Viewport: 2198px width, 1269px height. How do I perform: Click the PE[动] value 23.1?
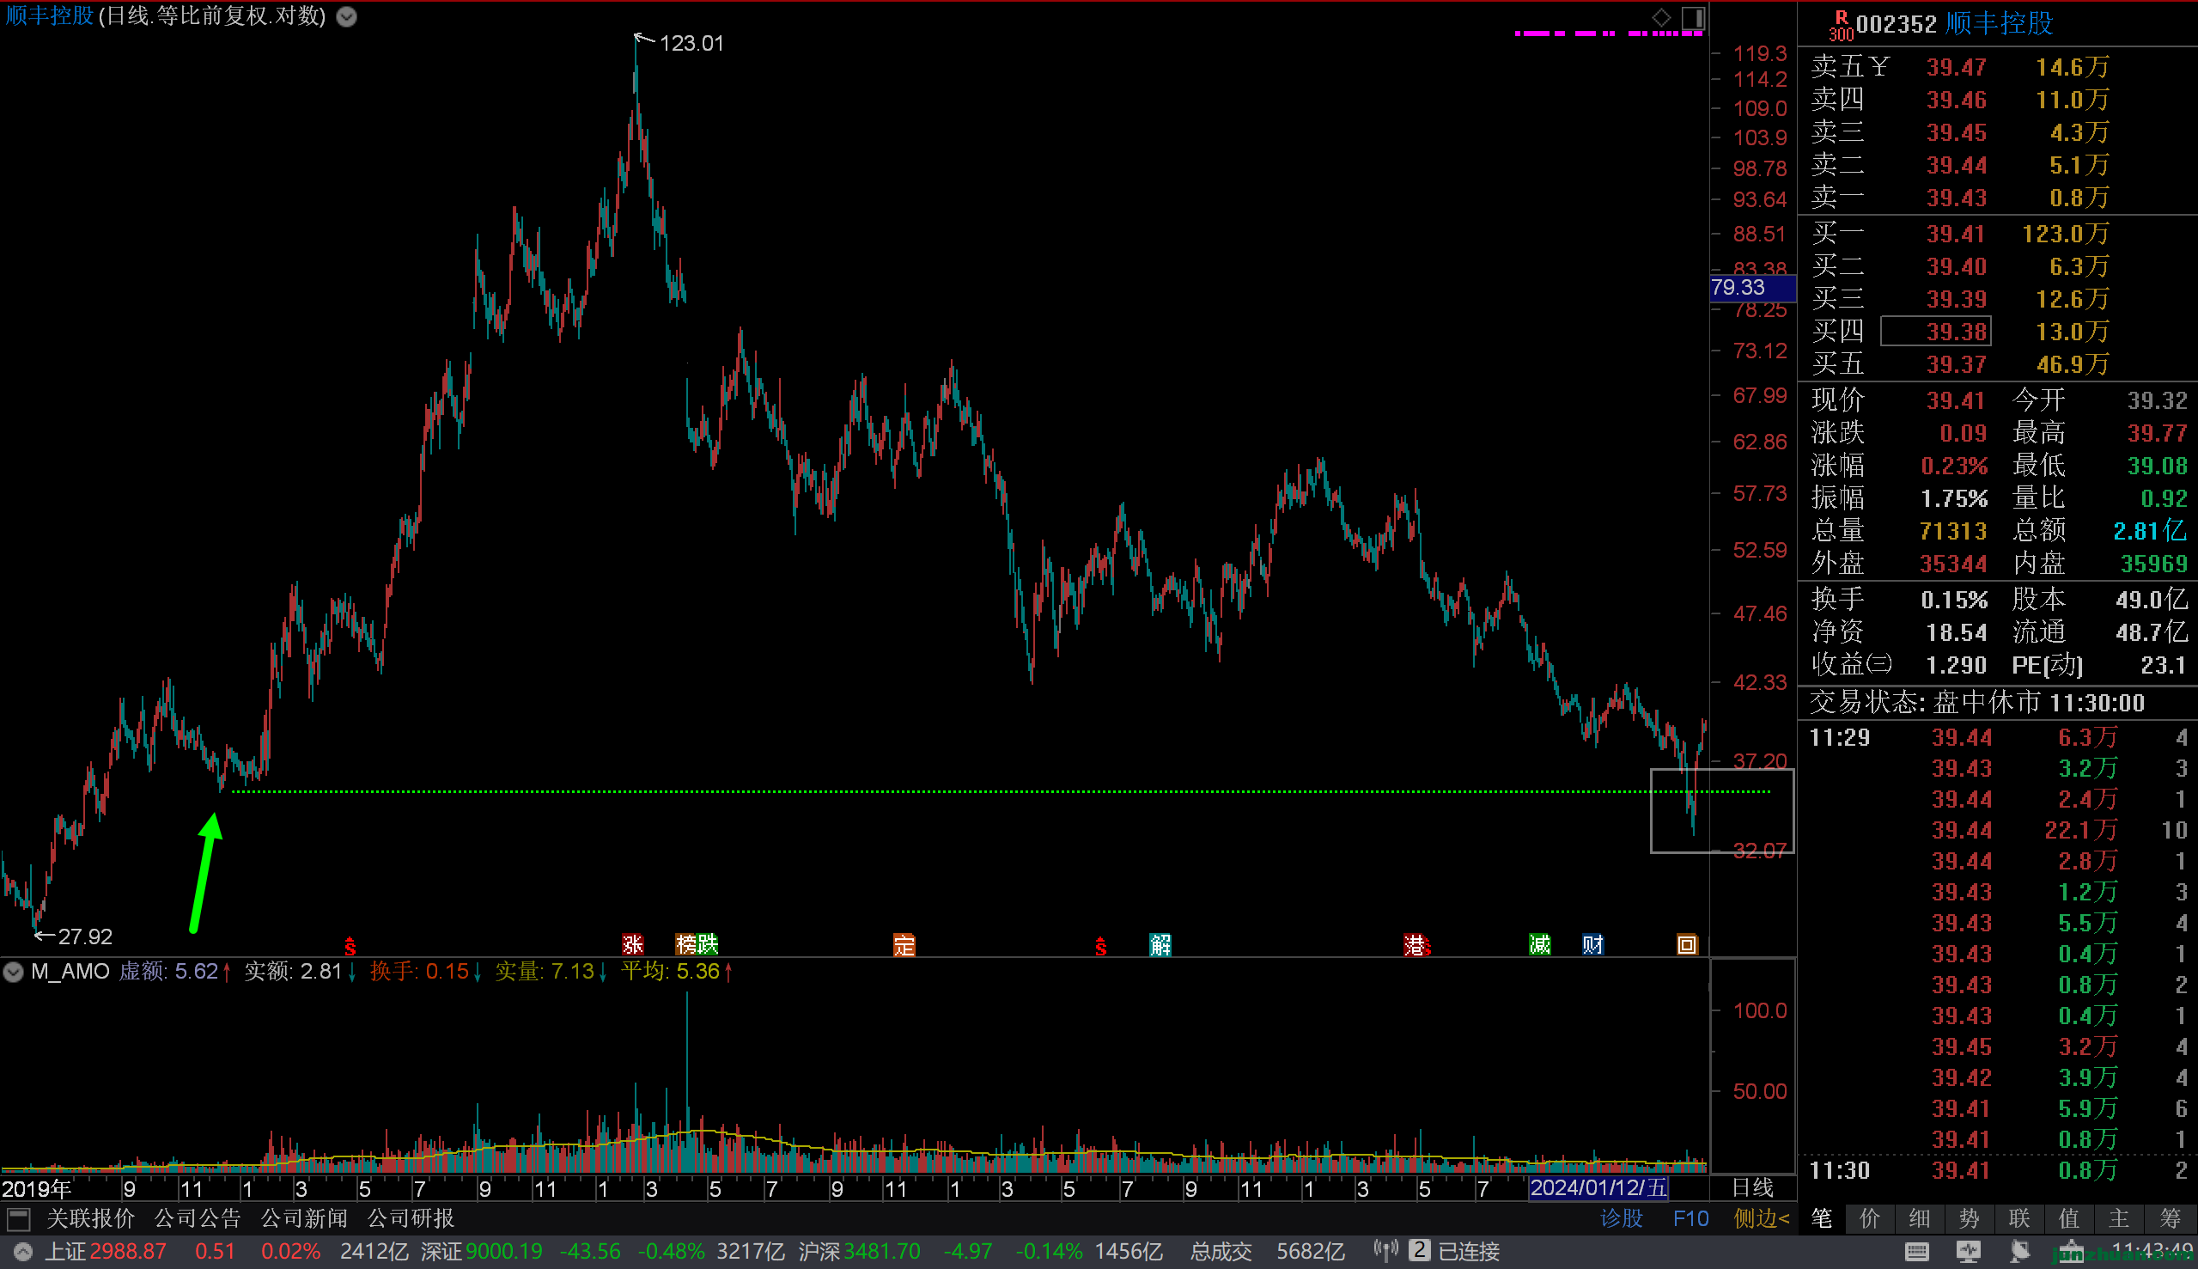(x=2163, y=665)
